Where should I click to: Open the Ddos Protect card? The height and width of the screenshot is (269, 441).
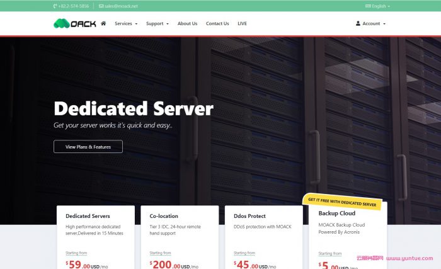click(263, 236)
